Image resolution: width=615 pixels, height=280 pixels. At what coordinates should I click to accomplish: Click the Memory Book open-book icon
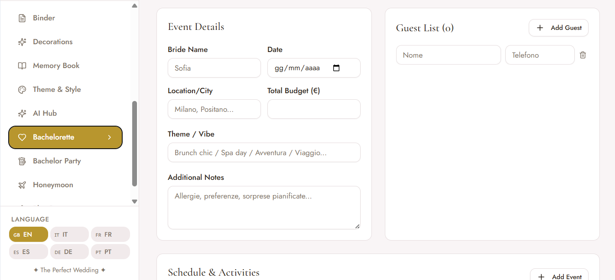(x=22, y=66)
